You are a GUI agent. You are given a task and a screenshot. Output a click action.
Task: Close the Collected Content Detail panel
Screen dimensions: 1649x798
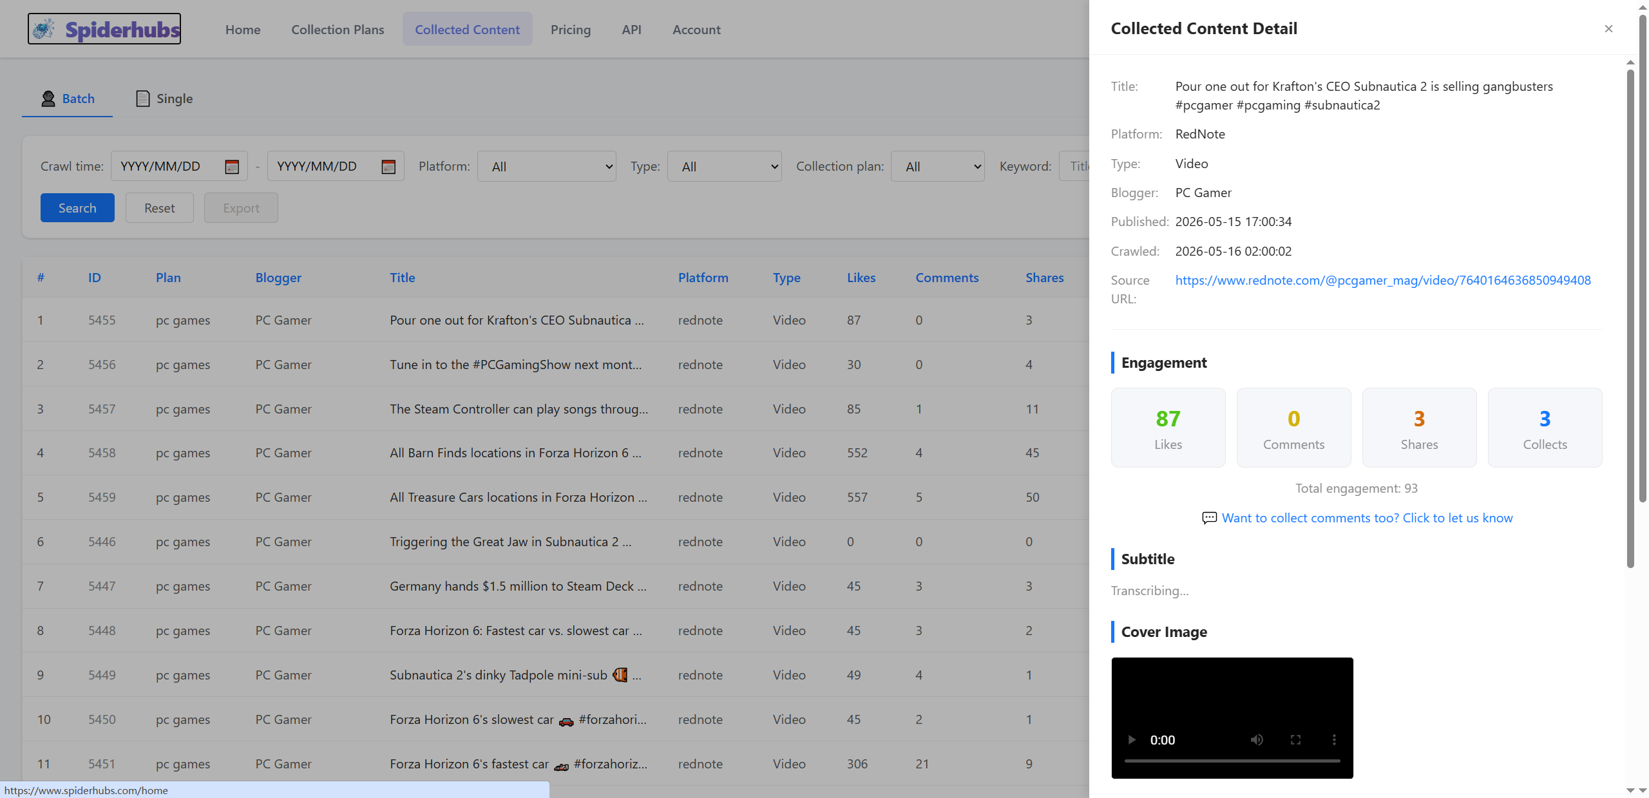pyautogui.click(x=1608, y=28)
